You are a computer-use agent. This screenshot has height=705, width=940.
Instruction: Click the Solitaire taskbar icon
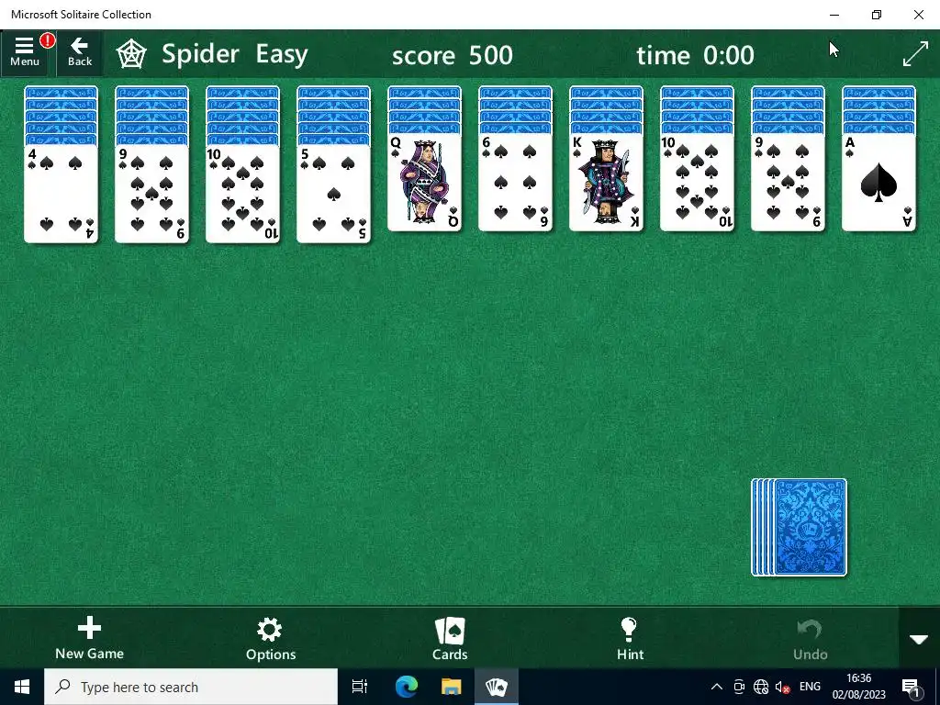pos(497,687)
